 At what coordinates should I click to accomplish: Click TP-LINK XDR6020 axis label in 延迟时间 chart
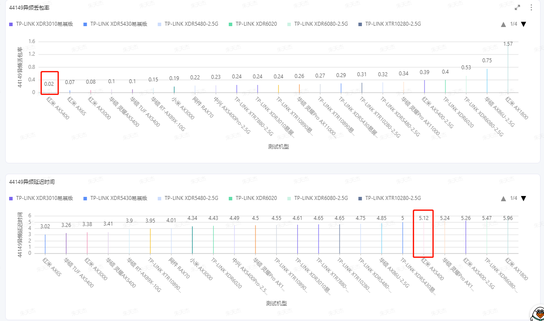(x=227, y=274)
